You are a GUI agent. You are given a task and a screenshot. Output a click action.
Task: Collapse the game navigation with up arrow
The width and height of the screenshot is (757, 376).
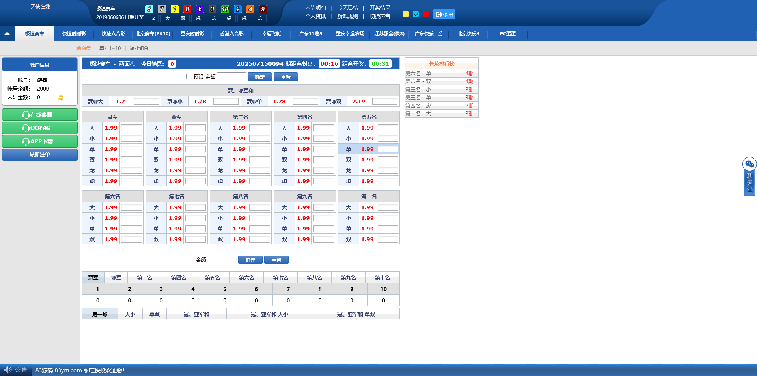(7, 33)
